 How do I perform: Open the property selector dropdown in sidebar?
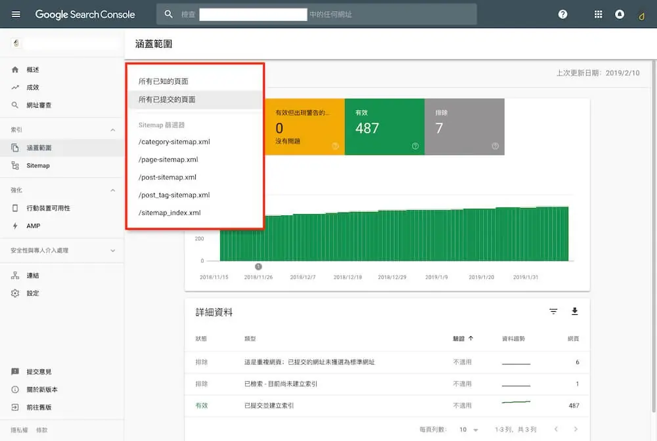[x=64, y=43]
